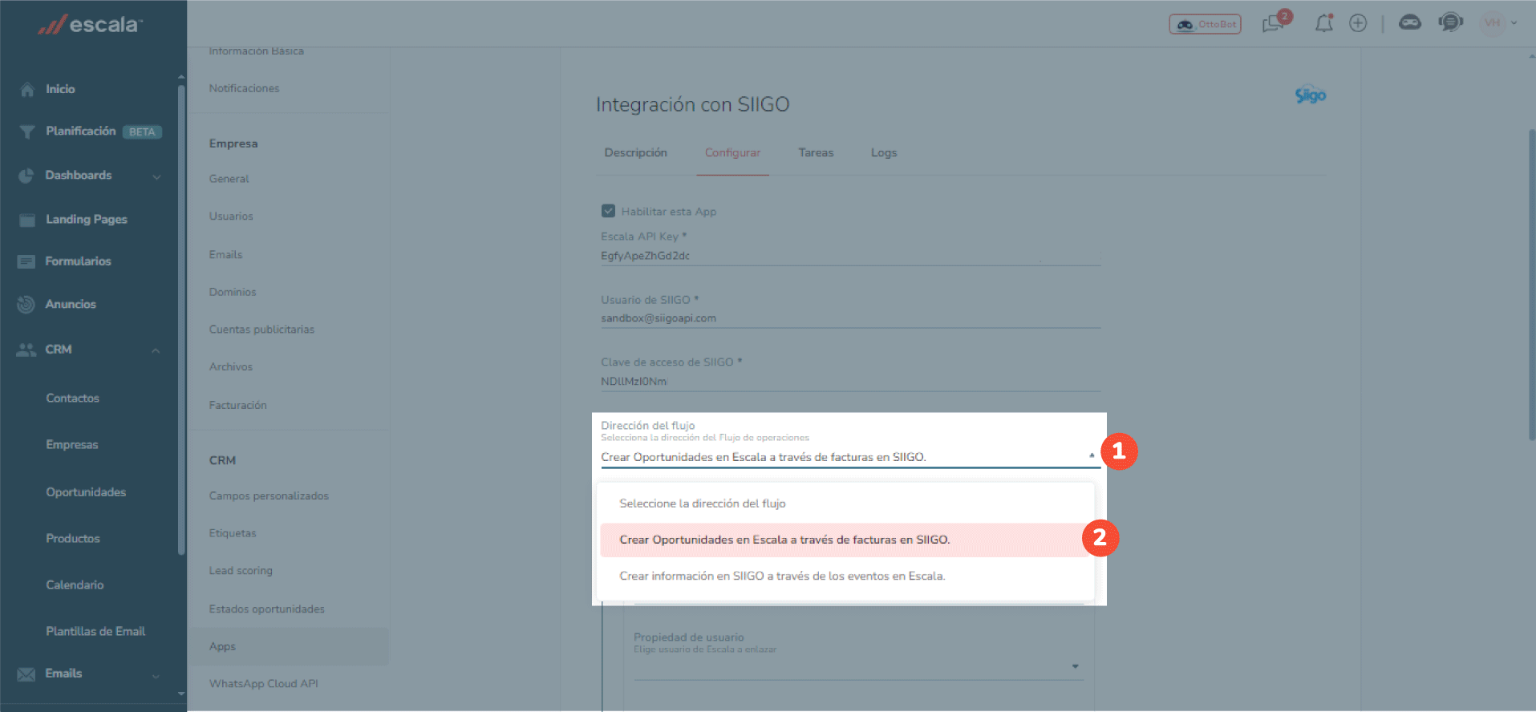Click the Anuncios target icon
The height and width of the screenshot is (712, 1536).
click(x=26, y=305)
